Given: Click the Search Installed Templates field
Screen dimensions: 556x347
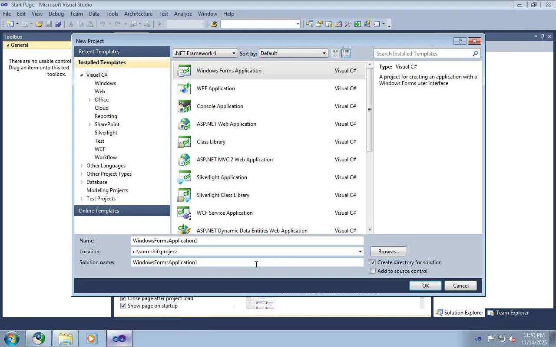Looking at the screenshot, I should click(x=423, y=54).
